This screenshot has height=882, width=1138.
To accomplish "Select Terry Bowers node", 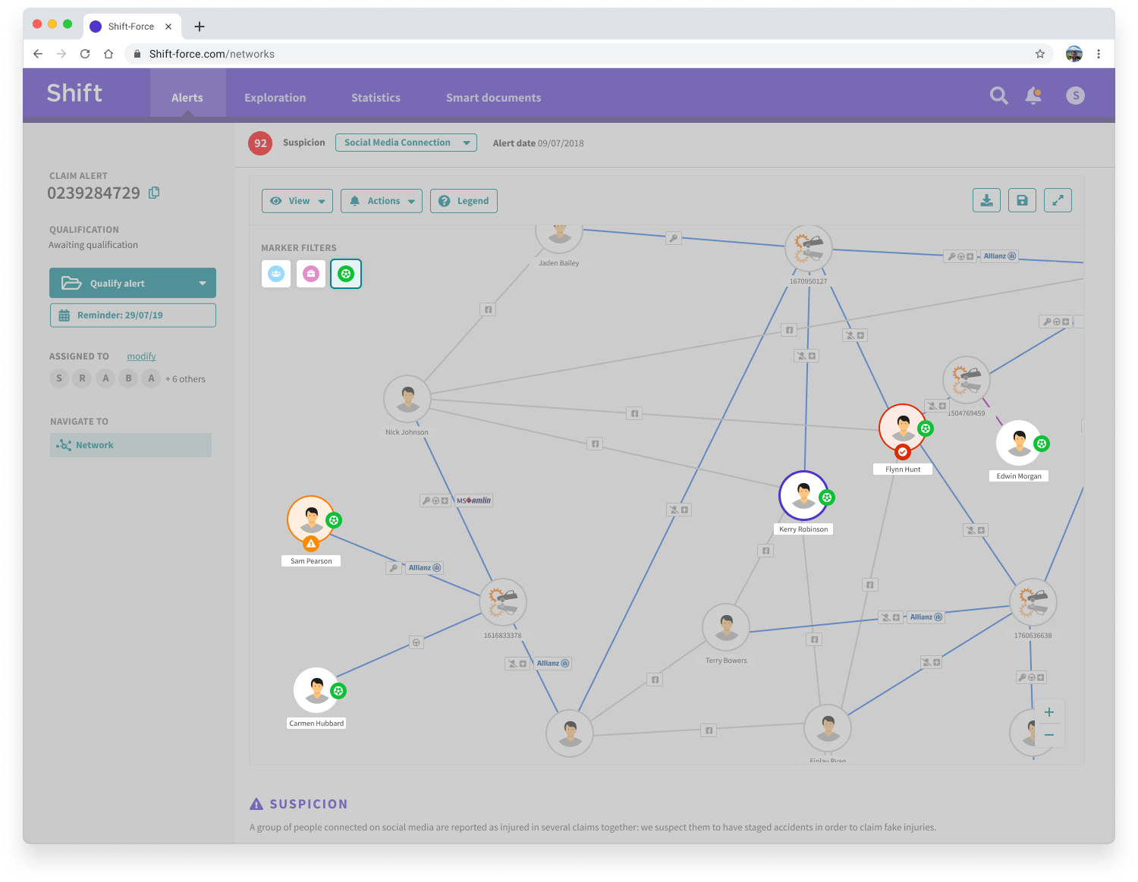I will (x=726, y=627).
